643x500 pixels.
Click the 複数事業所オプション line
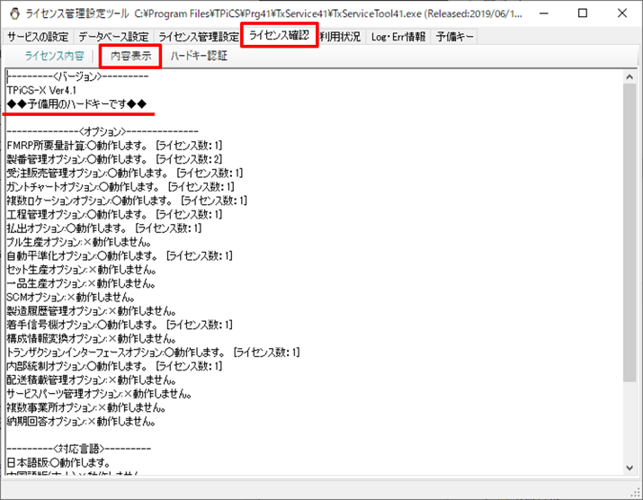(x=86, y=407)
